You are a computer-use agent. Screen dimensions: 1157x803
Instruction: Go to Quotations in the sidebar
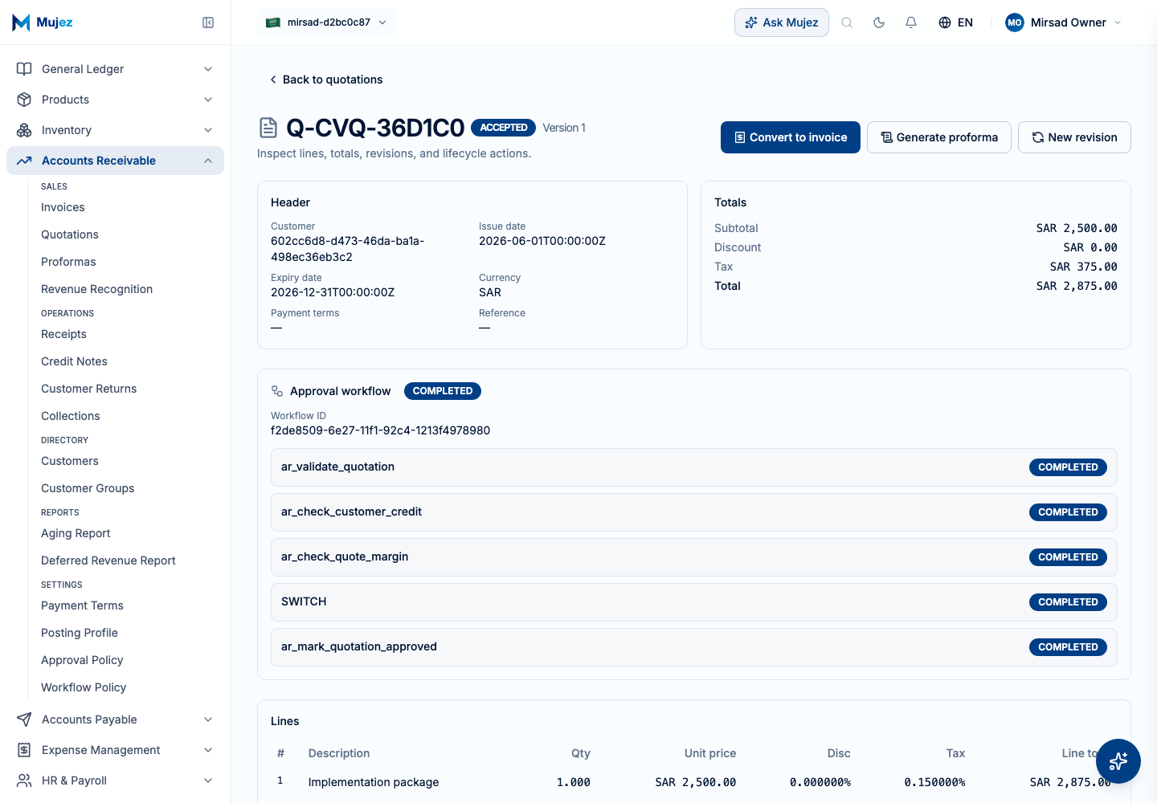[x=70, y=234]
